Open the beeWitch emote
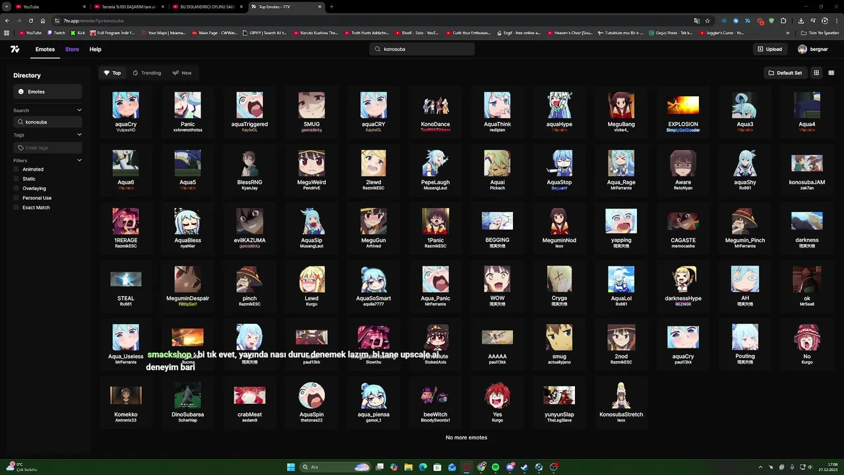 coord(435,401)
